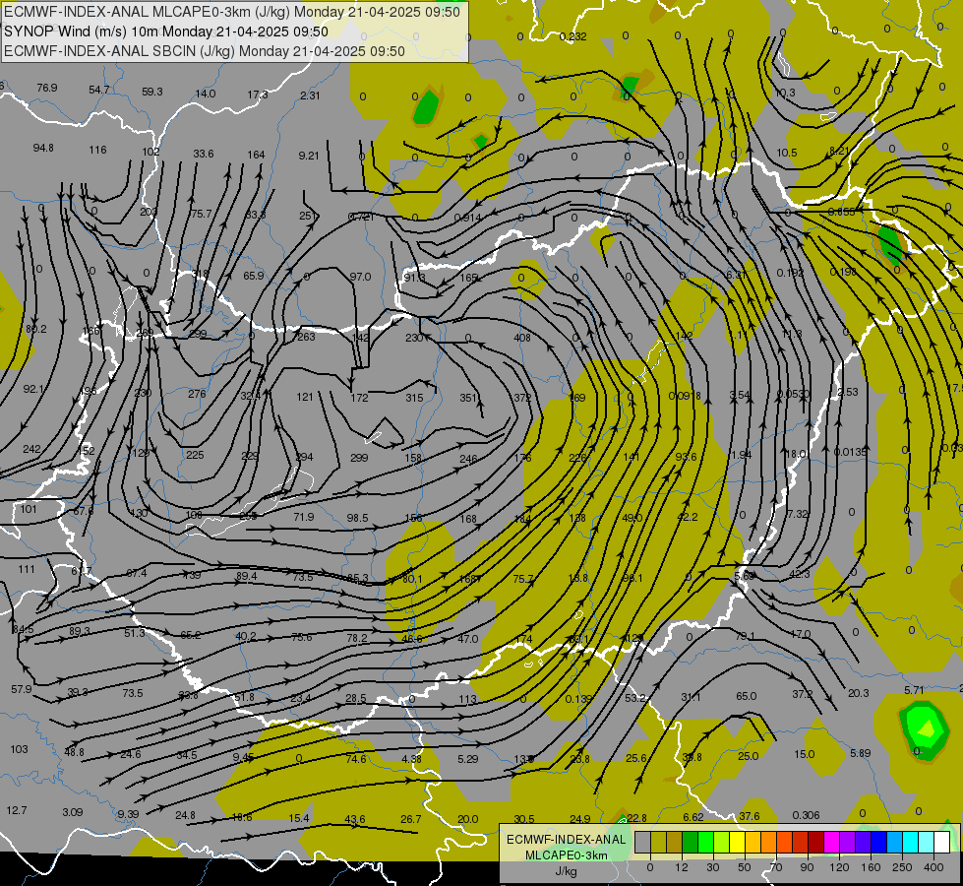Screen dimensions: 963x886
Task: Click the MLCAPE0-3km title line at top
Action: pyautogui.click(x=232, y=12)
